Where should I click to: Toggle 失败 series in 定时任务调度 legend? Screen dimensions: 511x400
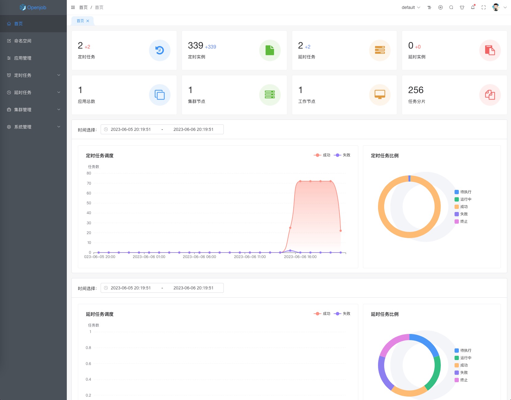pos(342,155)
